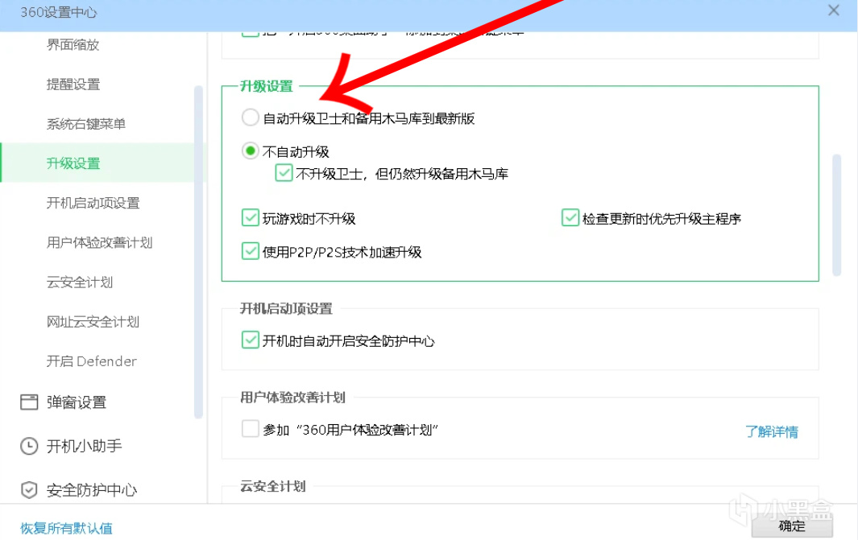Click the 360设置中心 title text
Screen dimensions: 858x540
click(x=59, y=12)
